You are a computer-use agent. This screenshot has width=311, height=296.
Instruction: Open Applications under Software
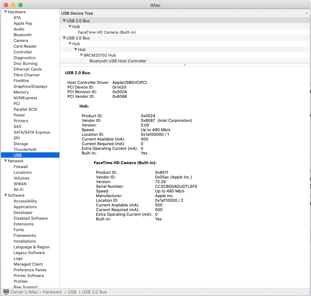pos(25,207)
